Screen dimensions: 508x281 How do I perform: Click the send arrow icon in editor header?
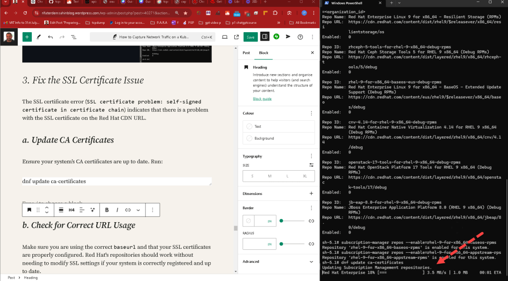click(x=288, y=37)
